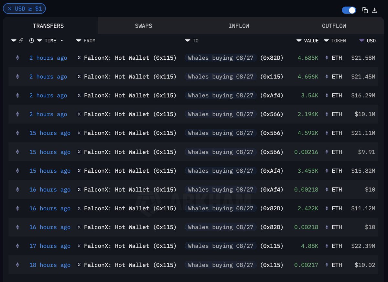This screenshot has width=388, height=282.
Task: Click ETH token icon in $11.12M row
Action: click(x=327, y=208)
